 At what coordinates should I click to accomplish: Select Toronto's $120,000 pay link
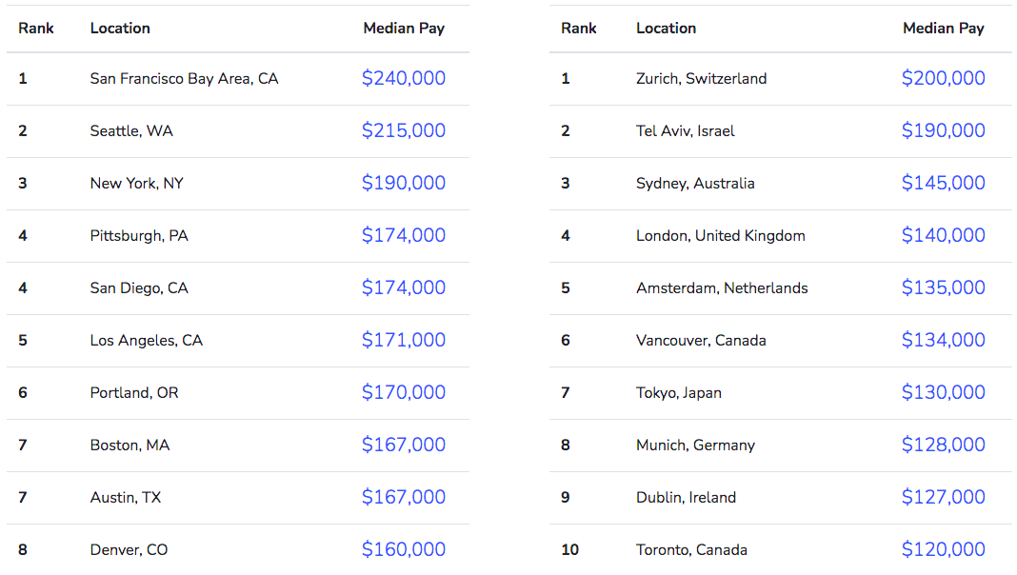943,550
